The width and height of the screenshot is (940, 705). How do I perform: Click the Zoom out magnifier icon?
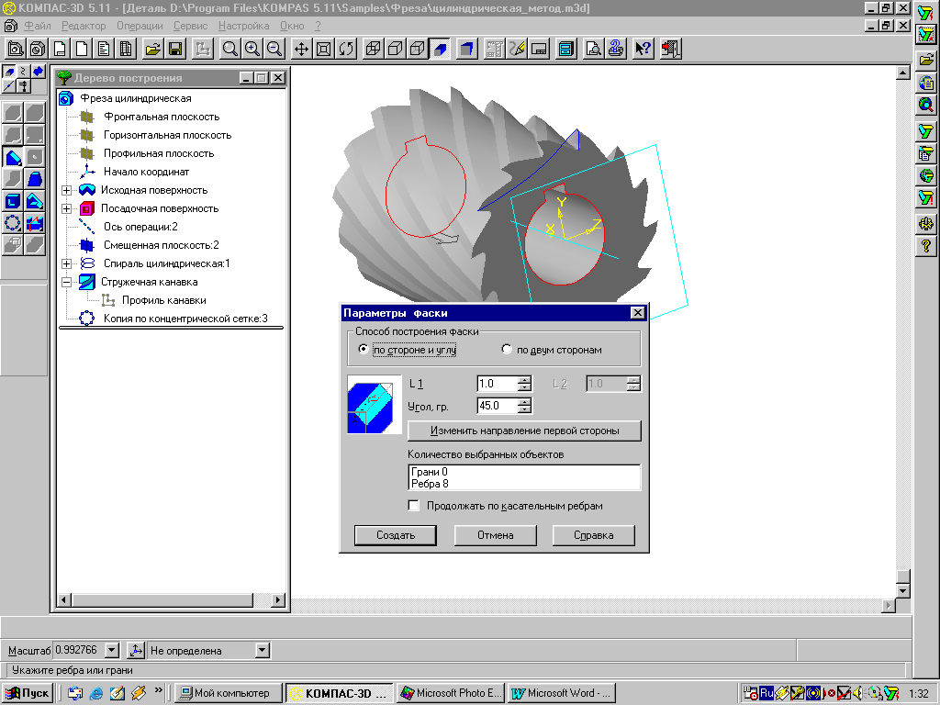[x=274, y=49]
